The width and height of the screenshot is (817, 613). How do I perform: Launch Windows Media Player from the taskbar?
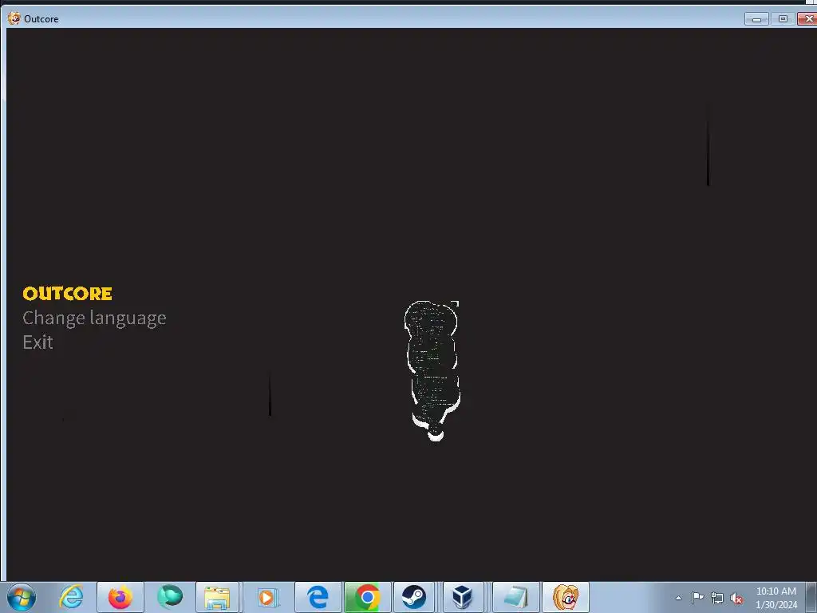pyautogui.click(x=267, y=597)
